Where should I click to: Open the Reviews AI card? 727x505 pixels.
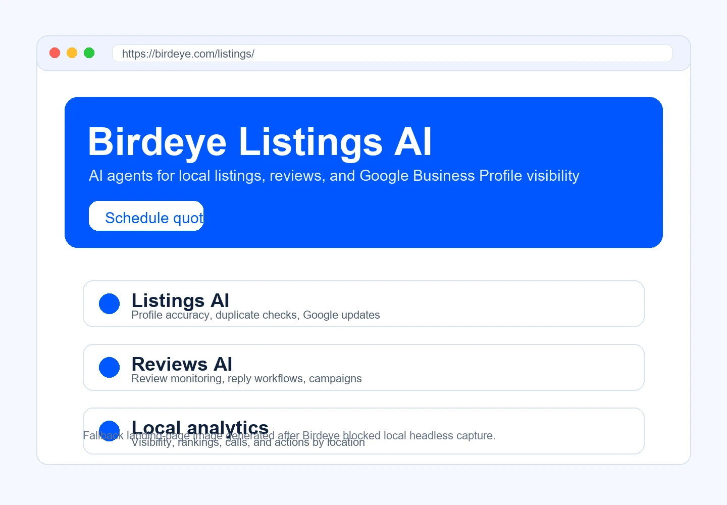(x=363, y=368)
